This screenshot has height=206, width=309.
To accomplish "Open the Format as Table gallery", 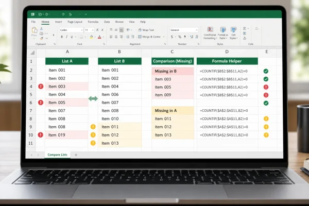I will [223, 33].
